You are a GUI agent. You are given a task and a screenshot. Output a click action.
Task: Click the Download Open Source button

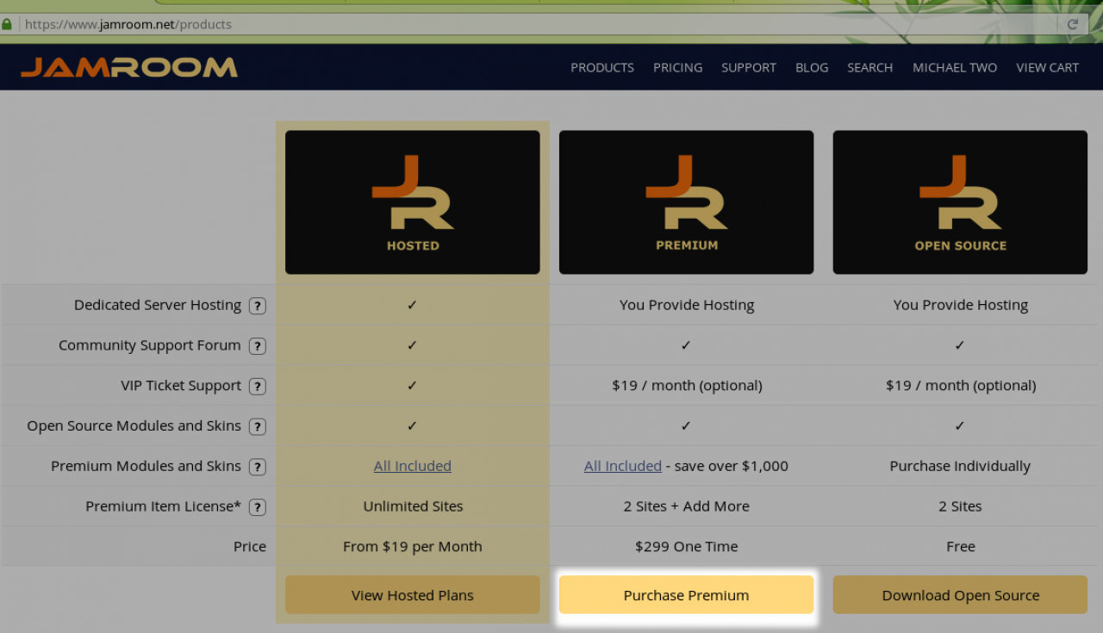960,595
